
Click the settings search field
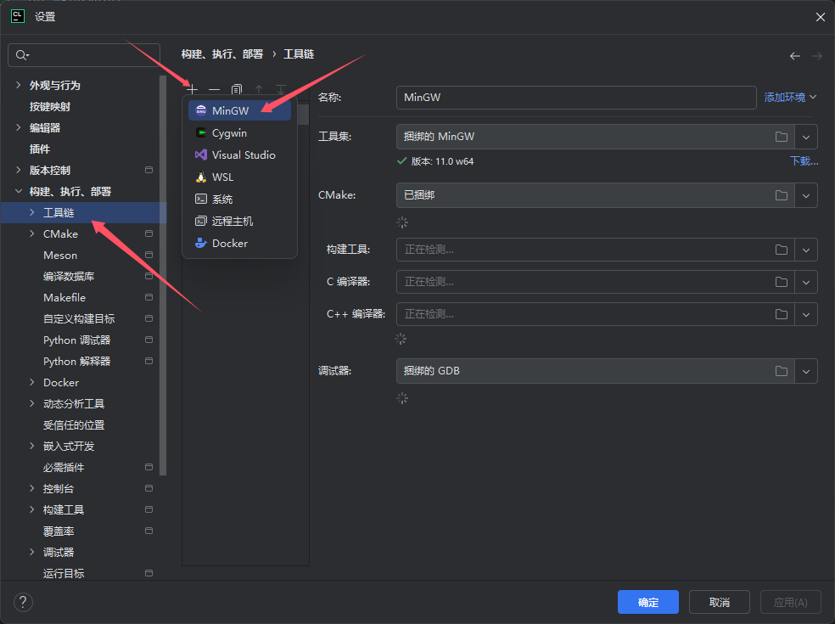(84, 55)
